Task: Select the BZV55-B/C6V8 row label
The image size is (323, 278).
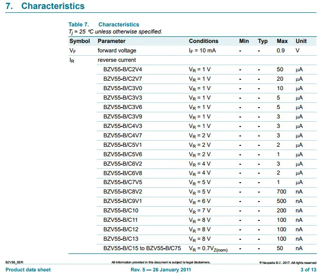Action: [123, 173]
